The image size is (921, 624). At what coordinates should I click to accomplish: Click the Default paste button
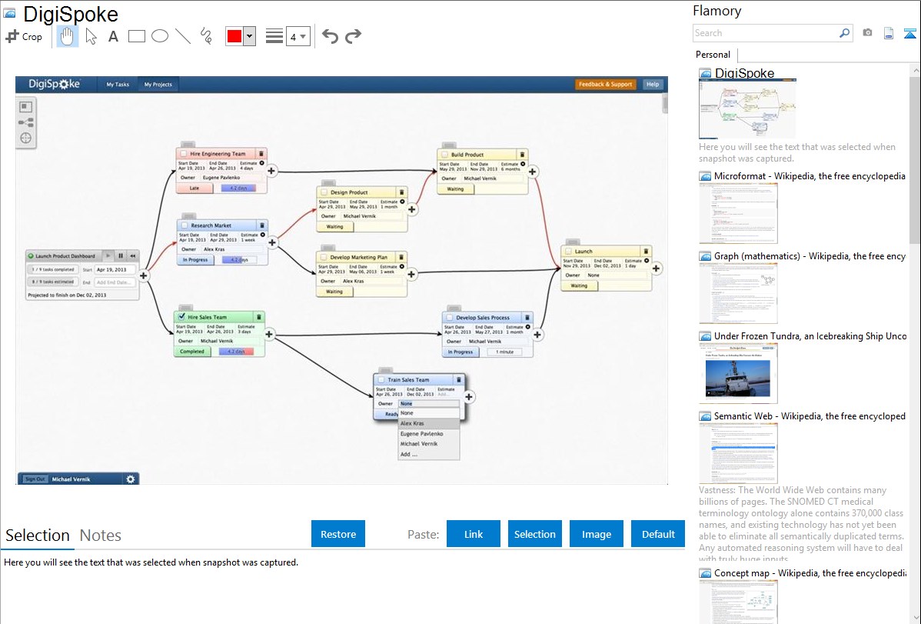click(x=658, y=534)
